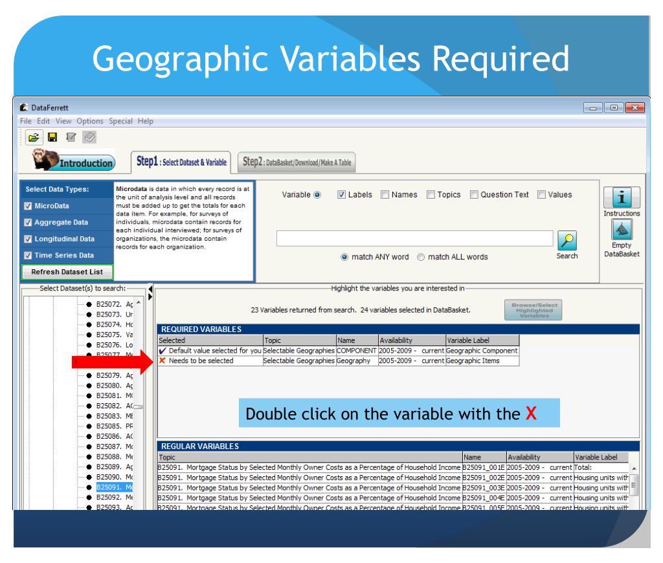Select the B25080 dataset tree item
The image size is (663, 563).
click(x=114, y=386)
